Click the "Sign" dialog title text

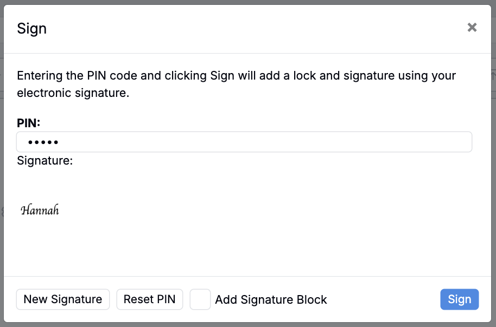tap(32, 29)
